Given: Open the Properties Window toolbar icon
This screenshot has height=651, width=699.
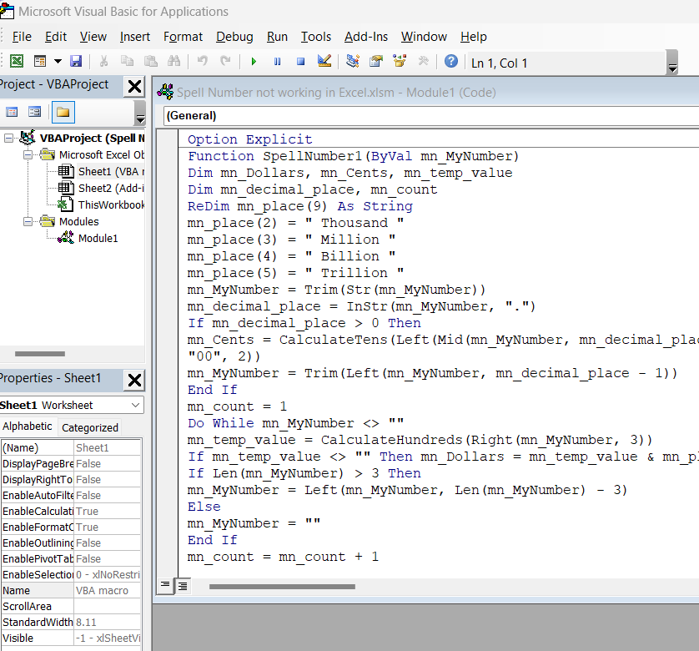Looking at the screenshot, I should 376,61.
